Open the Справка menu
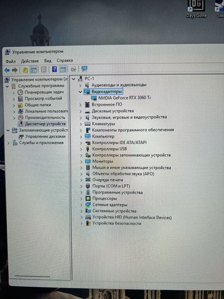 coord(65,61)
